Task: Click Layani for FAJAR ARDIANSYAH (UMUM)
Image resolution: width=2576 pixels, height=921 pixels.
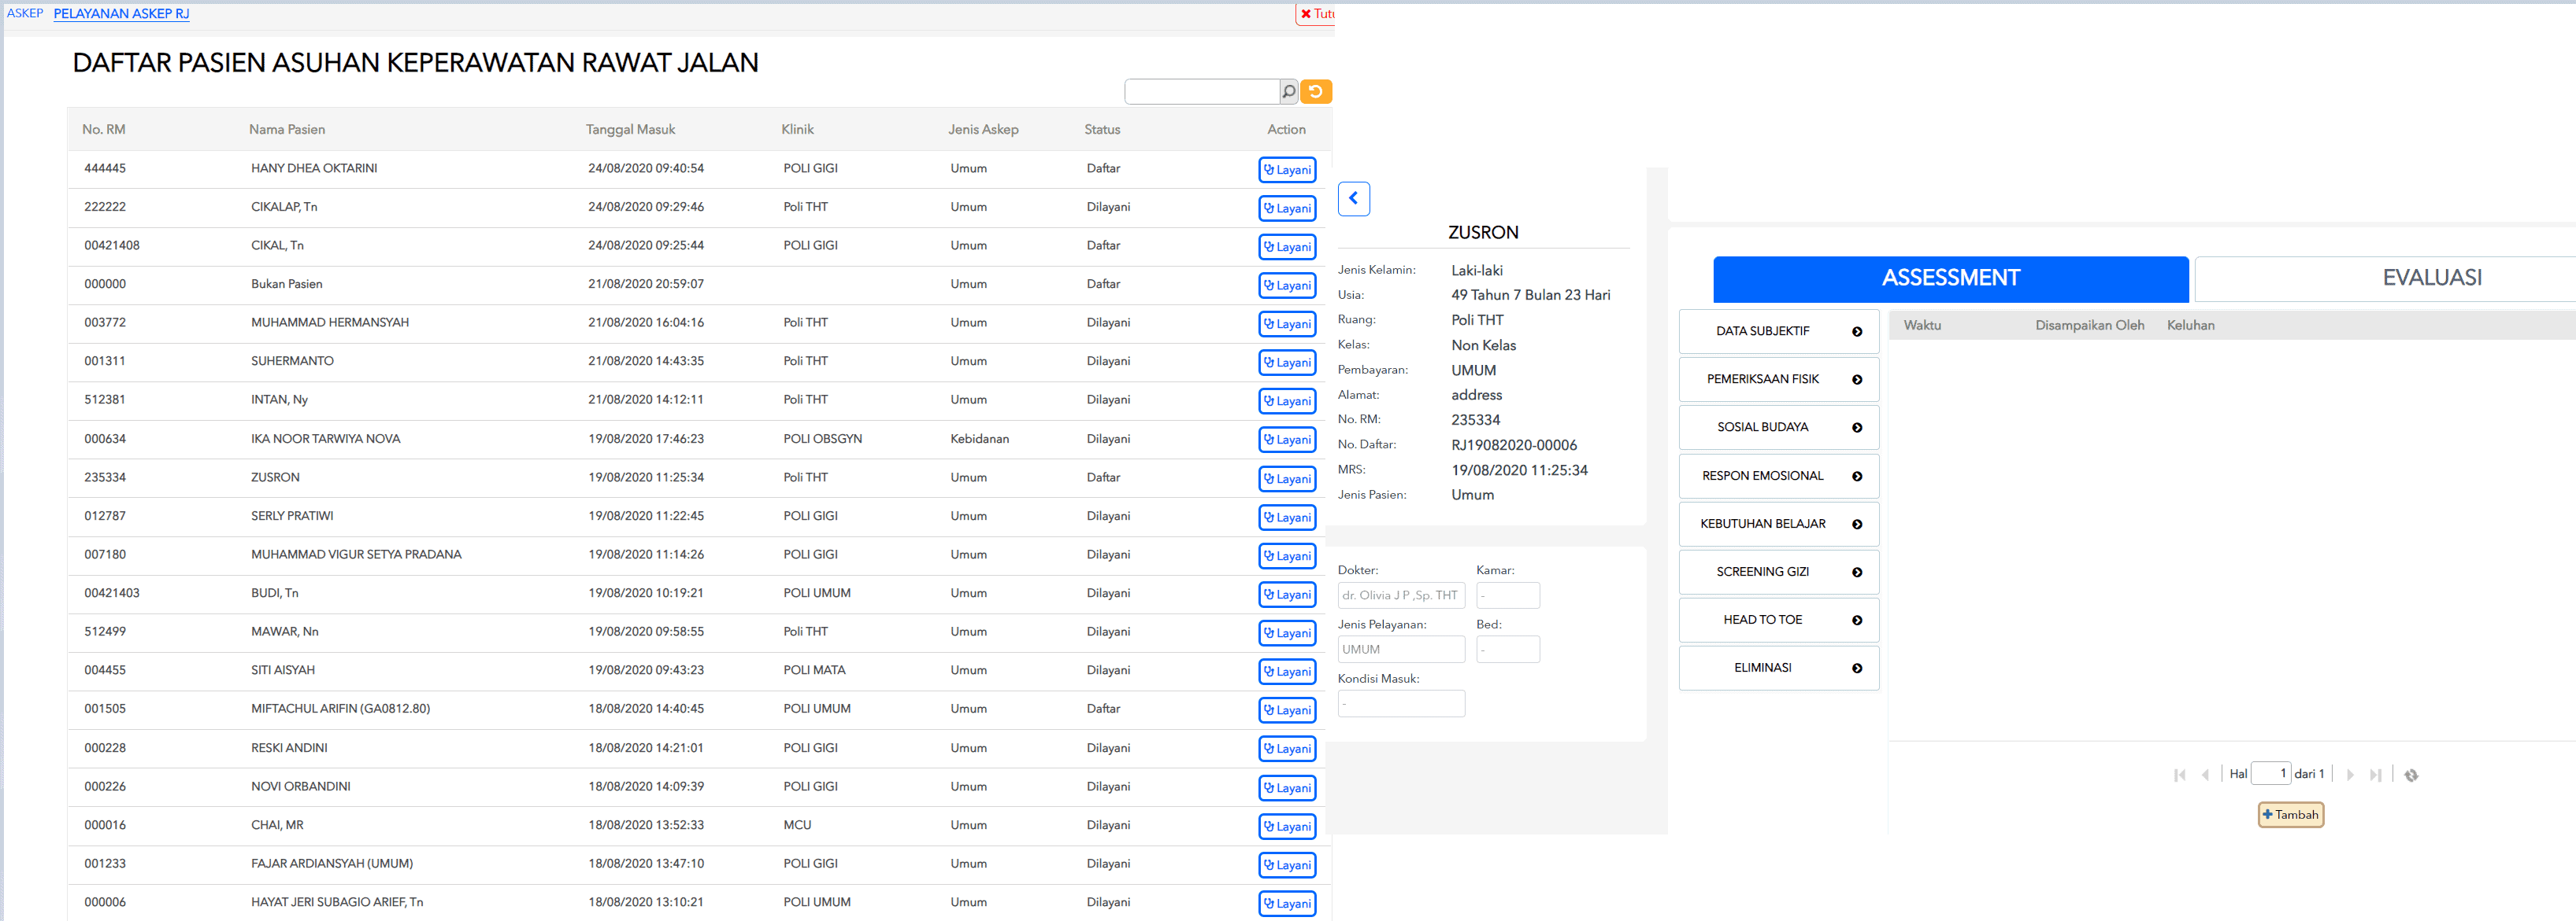Action: pos(1286,865)
